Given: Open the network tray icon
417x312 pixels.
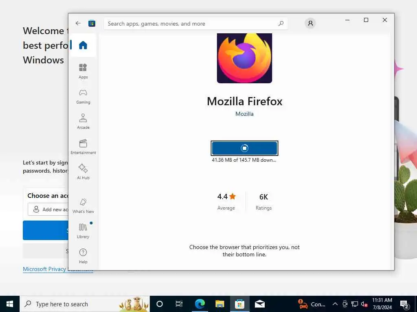Looking at the screenshot, I should coord(355,304).
